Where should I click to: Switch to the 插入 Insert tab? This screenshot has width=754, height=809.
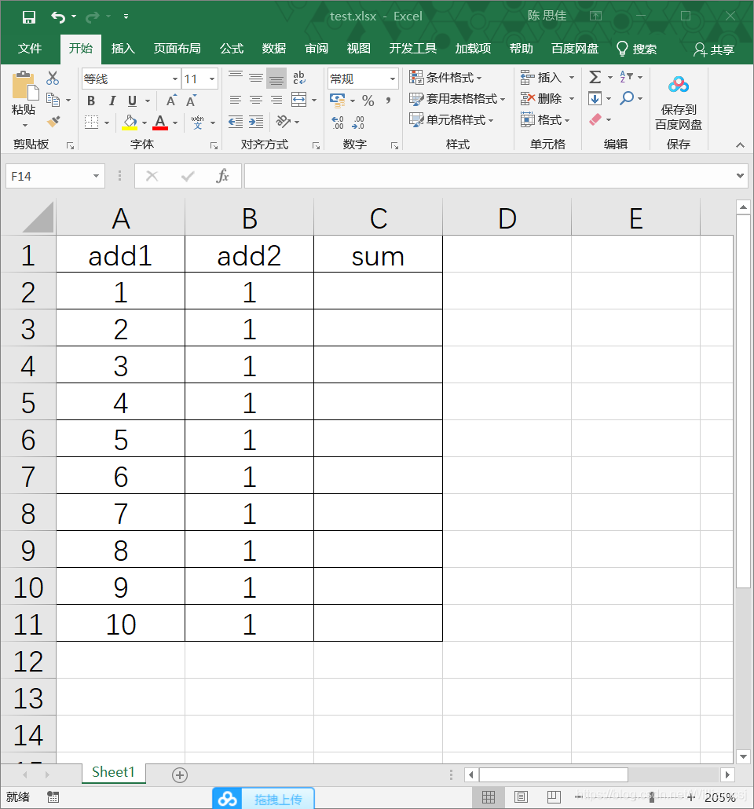tap(123, 49)
